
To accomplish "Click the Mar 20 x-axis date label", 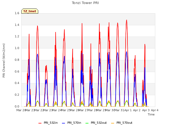I will click(21, 110).
